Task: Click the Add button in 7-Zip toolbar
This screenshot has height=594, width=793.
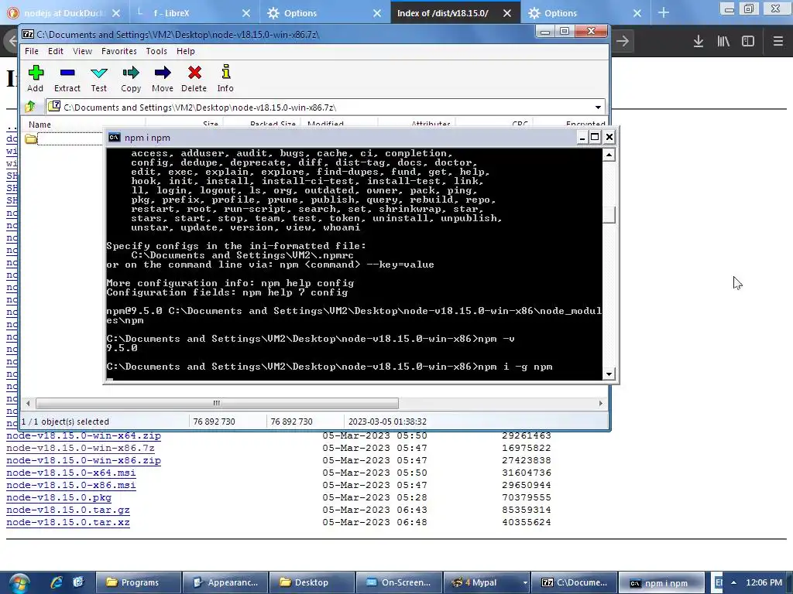Action: point(36,78)
